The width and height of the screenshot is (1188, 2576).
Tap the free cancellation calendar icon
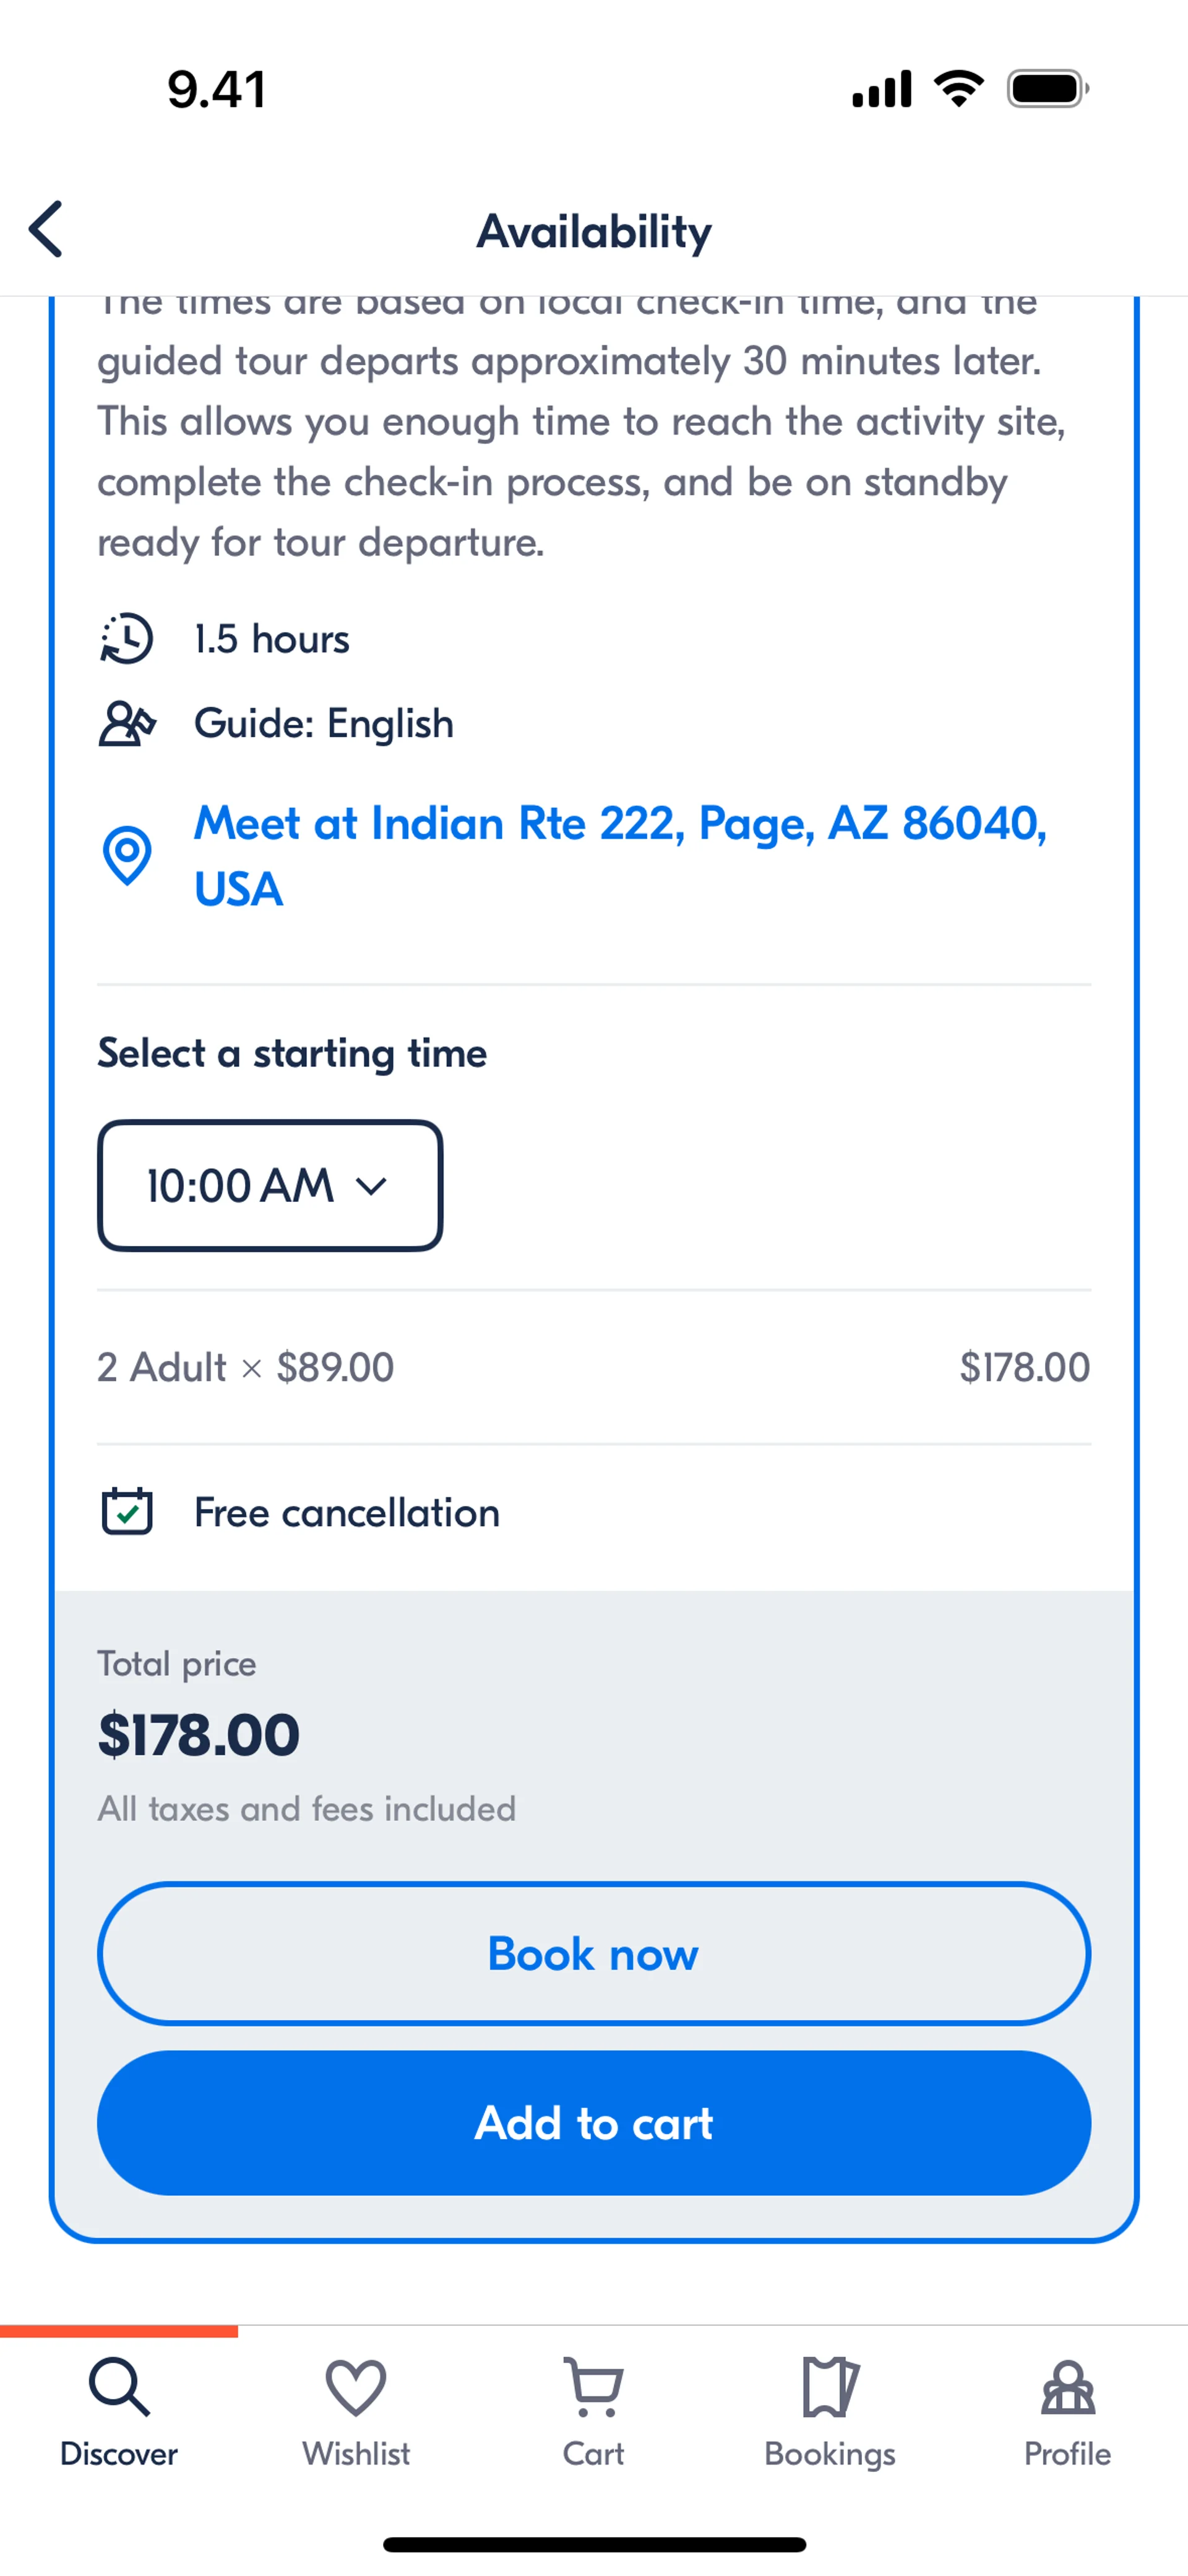[x=127, y=1511]
